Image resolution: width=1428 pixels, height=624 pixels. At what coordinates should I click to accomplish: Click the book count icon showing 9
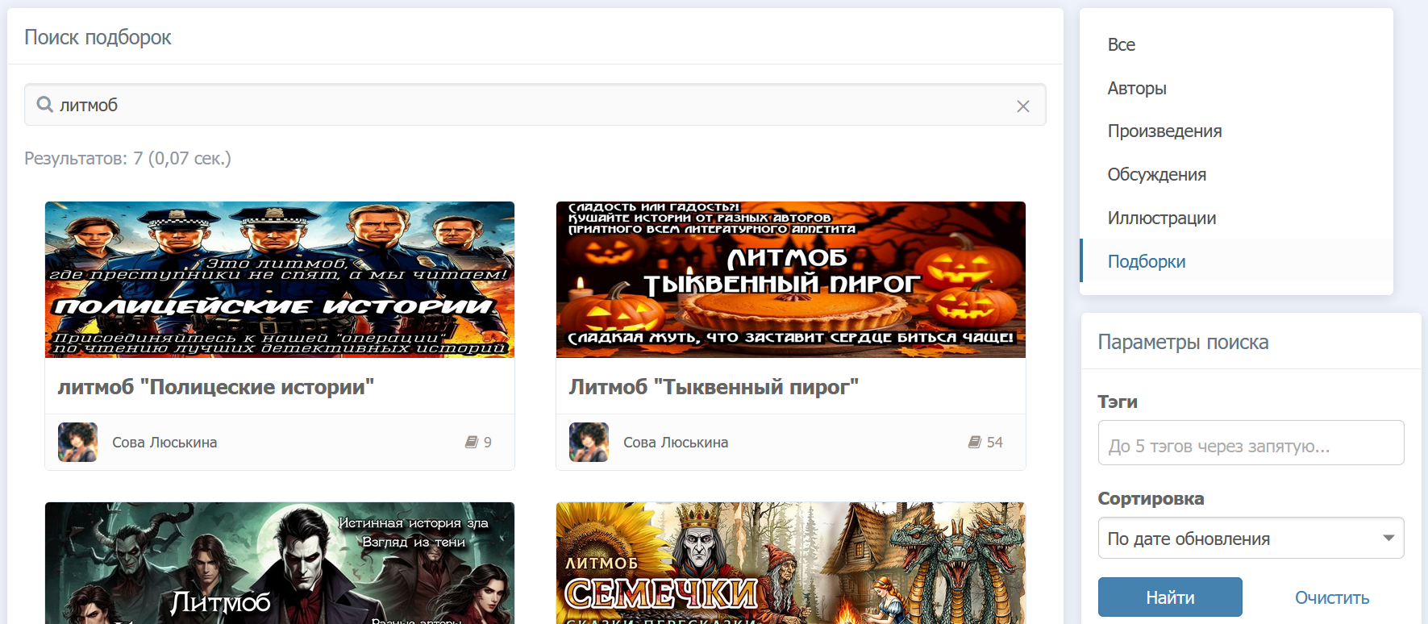472,443
